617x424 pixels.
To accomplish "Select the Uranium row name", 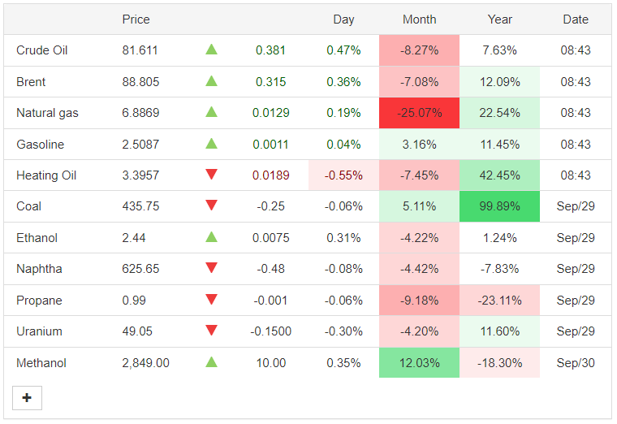I will 39,331.
